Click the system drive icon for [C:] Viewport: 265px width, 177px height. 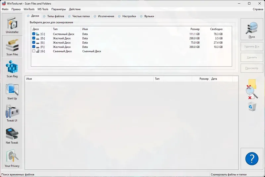tap(37, 34)
